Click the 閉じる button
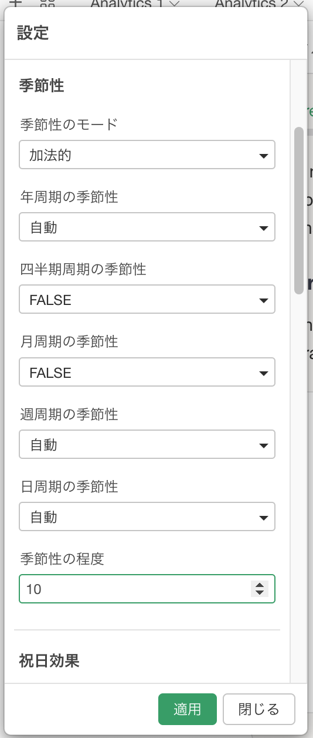 (x=258, y=709)
